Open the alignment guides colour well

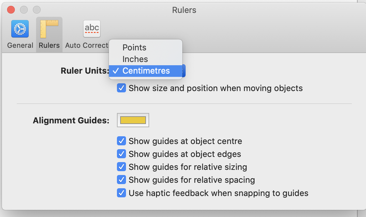tap(133, 120)
